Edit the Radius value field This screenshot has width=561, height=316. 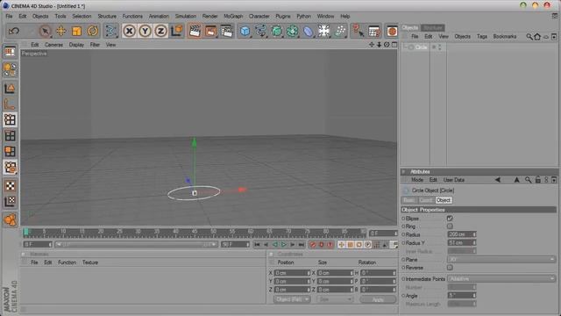462,234
